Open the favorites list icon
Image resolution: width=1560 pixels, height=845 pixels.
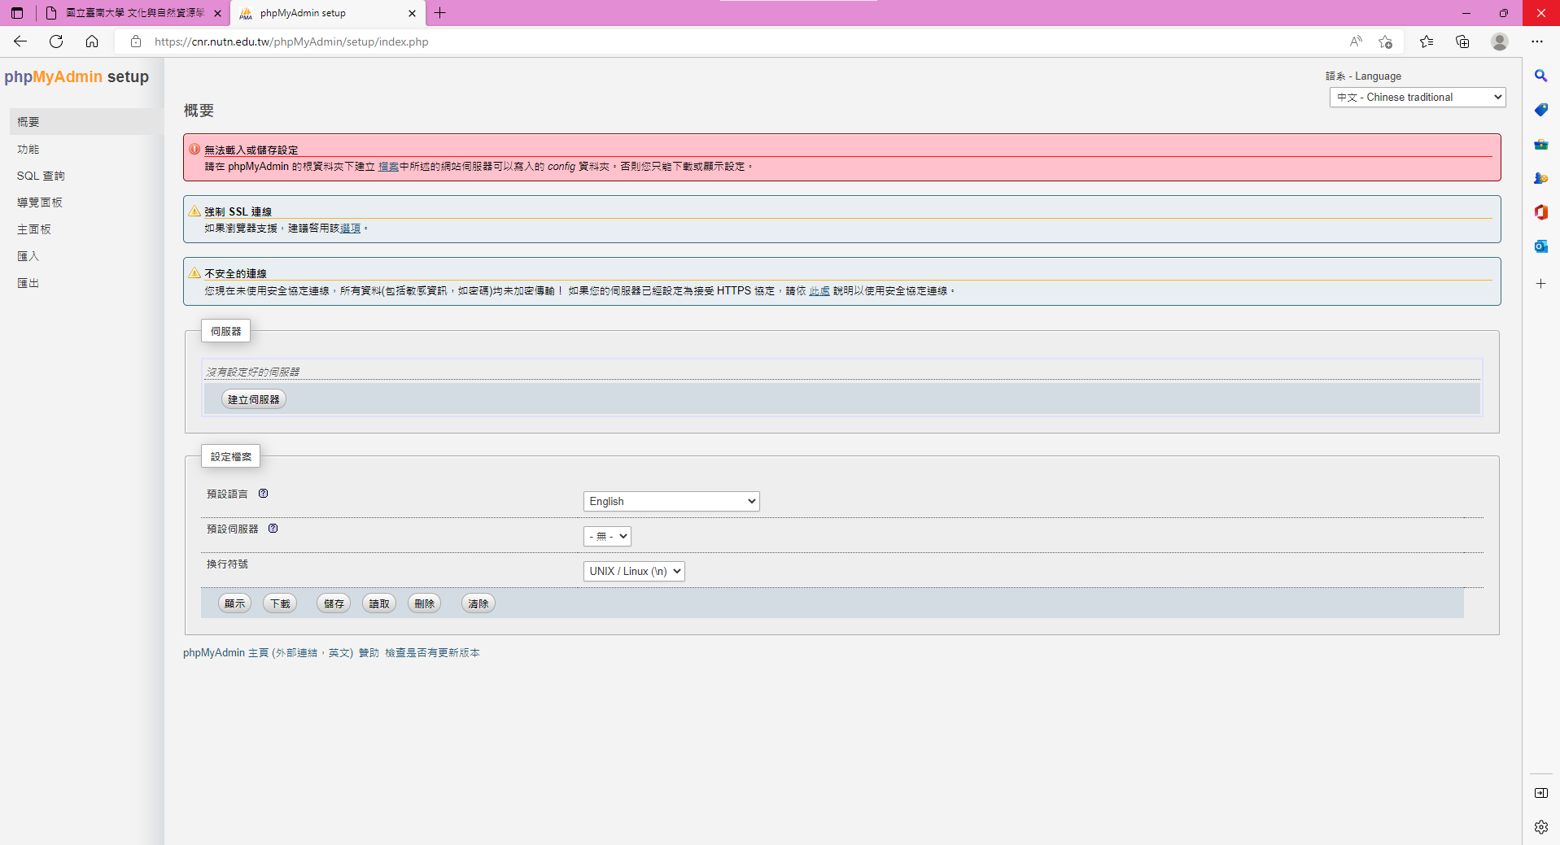click(x=1427, y=41)
